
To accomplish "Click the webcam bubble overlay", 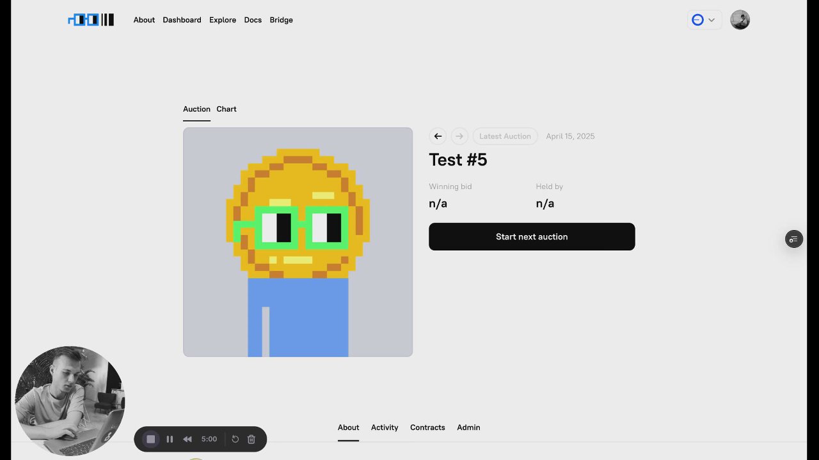I will tap(70, 401).
